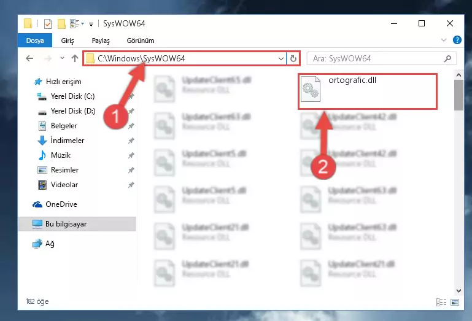Refresh the SysWOW64 folder view
Screen dimensions: 472x321
[293, 58]
